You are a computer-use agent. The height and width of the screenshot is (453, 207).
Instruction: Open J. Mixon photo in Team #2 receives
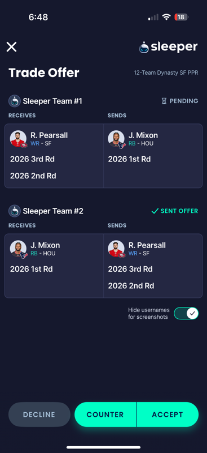(x=19, y=249)
